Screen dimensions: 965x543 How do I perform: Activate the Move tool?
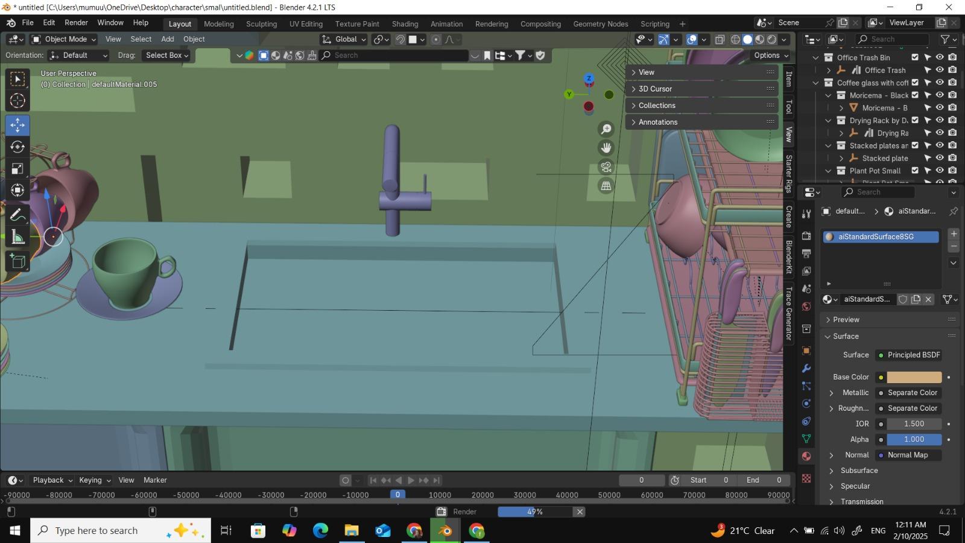[x=17, y=125]
